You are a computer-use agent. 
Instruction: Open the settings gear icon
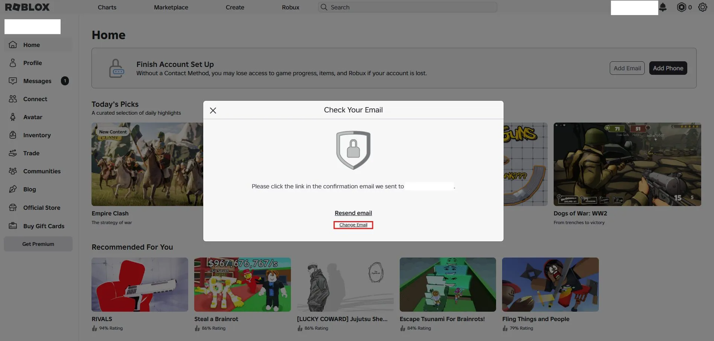702,7
